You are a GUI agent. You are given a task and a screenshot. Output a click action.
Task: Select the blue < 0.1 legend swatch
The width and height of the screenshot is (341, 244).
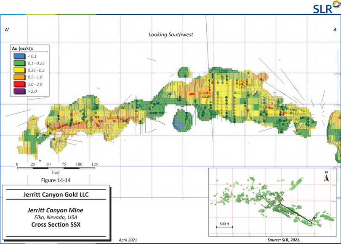pos(19,56)
